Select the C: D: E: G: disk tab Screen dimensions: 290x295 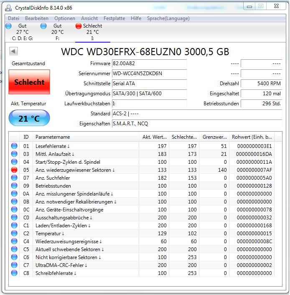pos(23,32)
